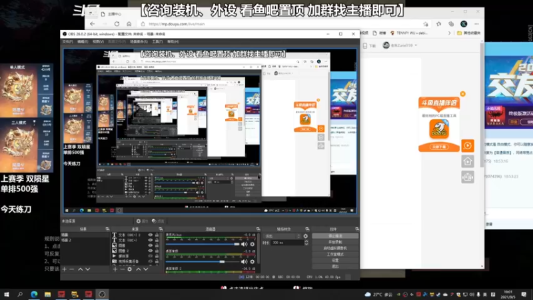Adjust the 麦克风/Aux volume slider

tap(203, 244)
